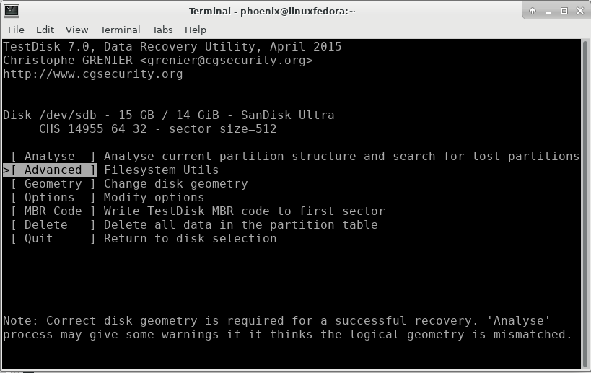The height and width of the screenshot is (373, 591).
Task: Open the Edit menu
Action: [x=45, y=30]
